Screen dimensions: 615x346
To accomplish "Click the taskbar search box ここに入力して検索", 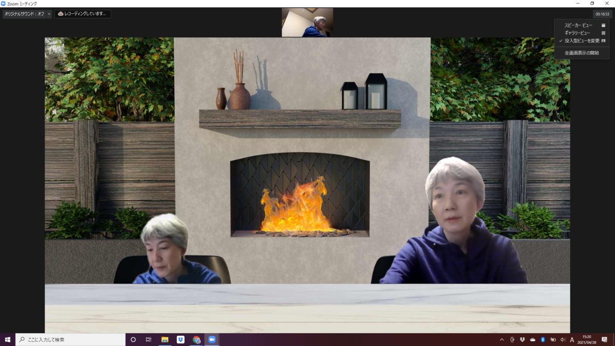I will (x=71, y=339).
